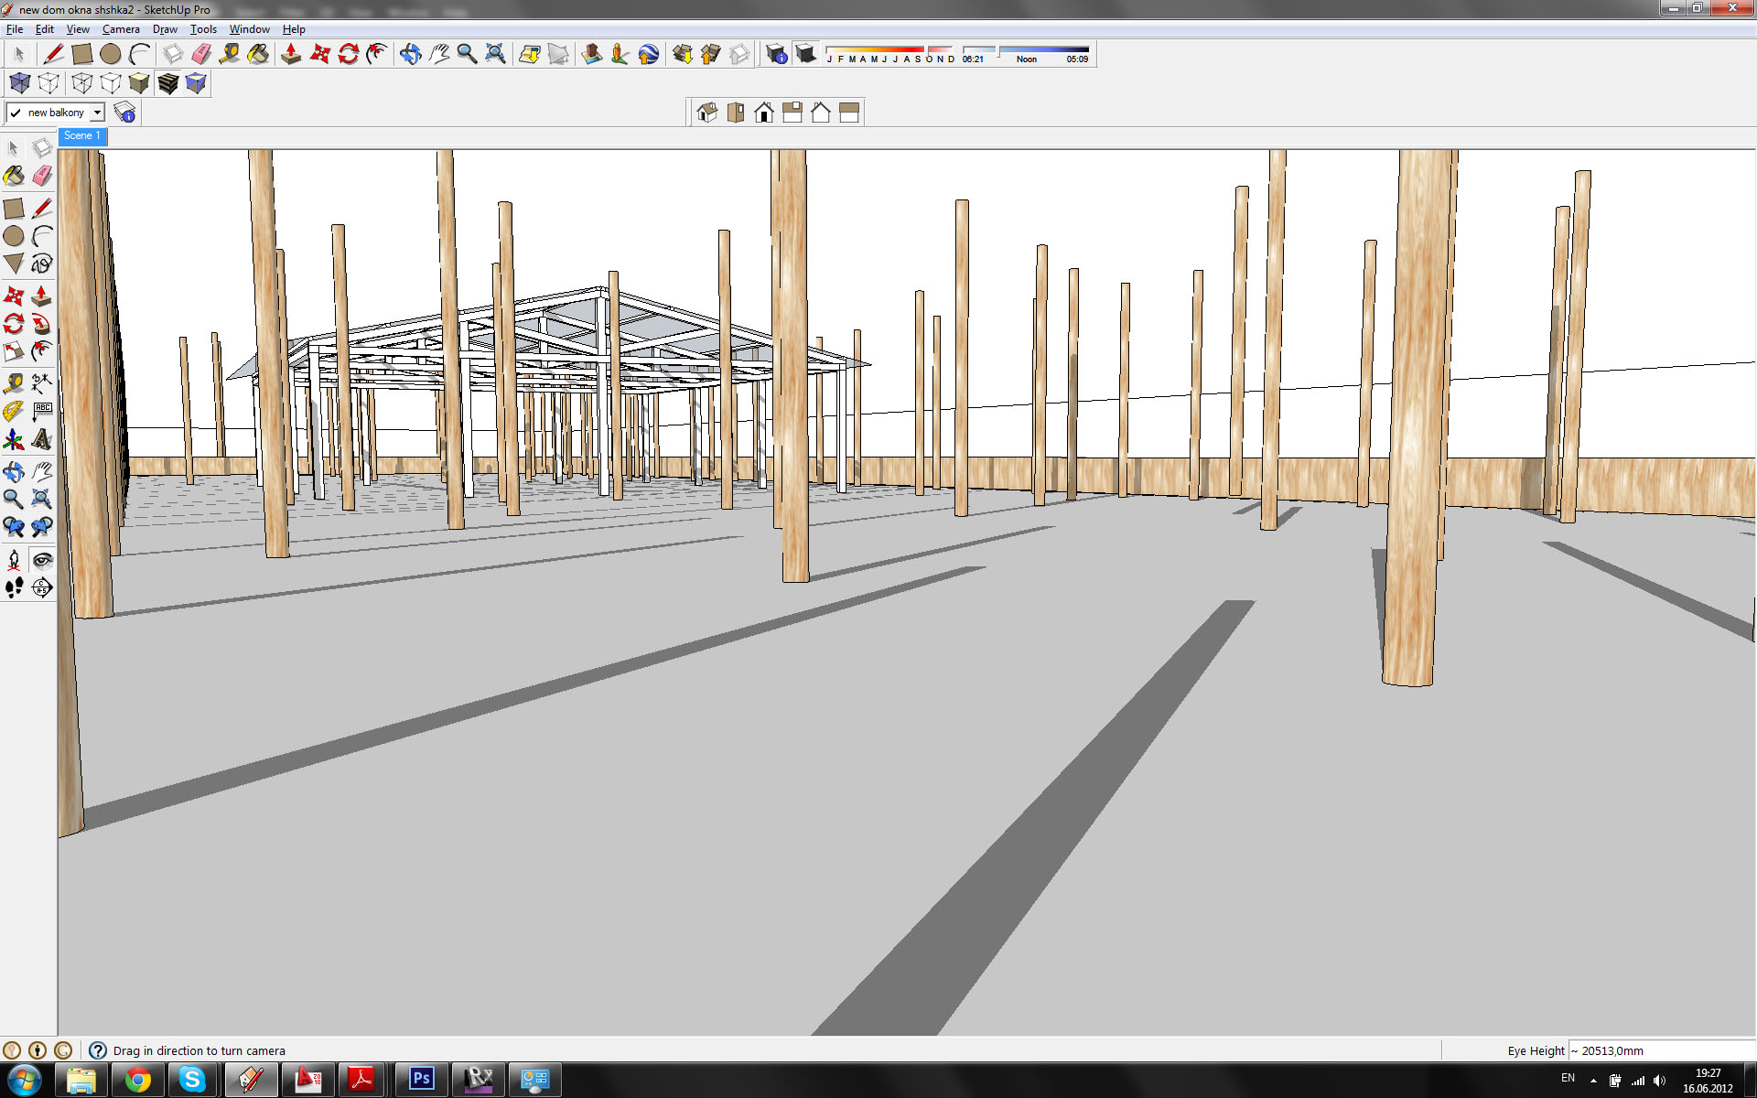Switch to X-ray face style
Image resolution: width=1757 pixels, height=1098 pixels.
[x=20, y=84]
